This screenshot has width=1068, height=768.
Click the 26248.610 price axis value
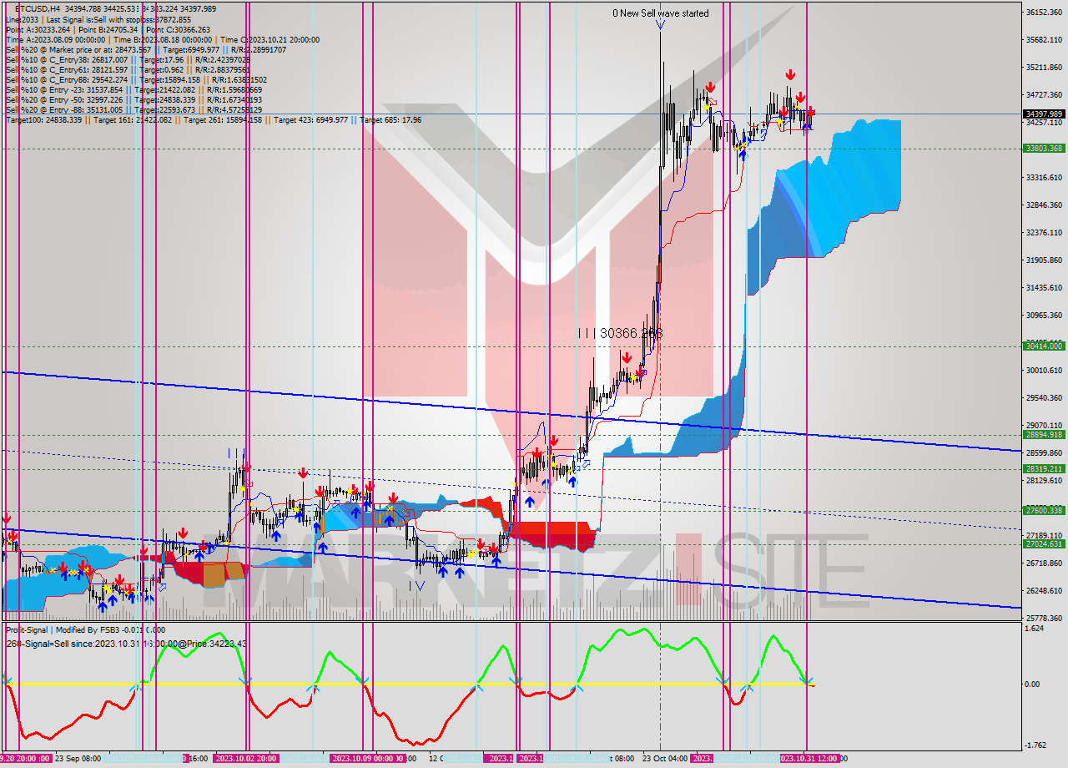1044,591
